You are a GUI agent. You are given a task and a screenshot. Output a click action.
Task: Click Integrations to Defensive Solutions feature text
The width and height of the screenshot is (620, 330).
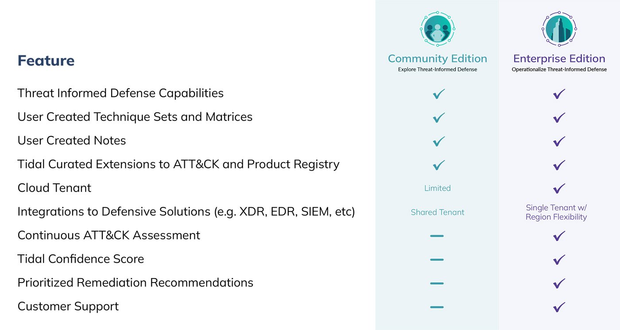pos(186,212)
